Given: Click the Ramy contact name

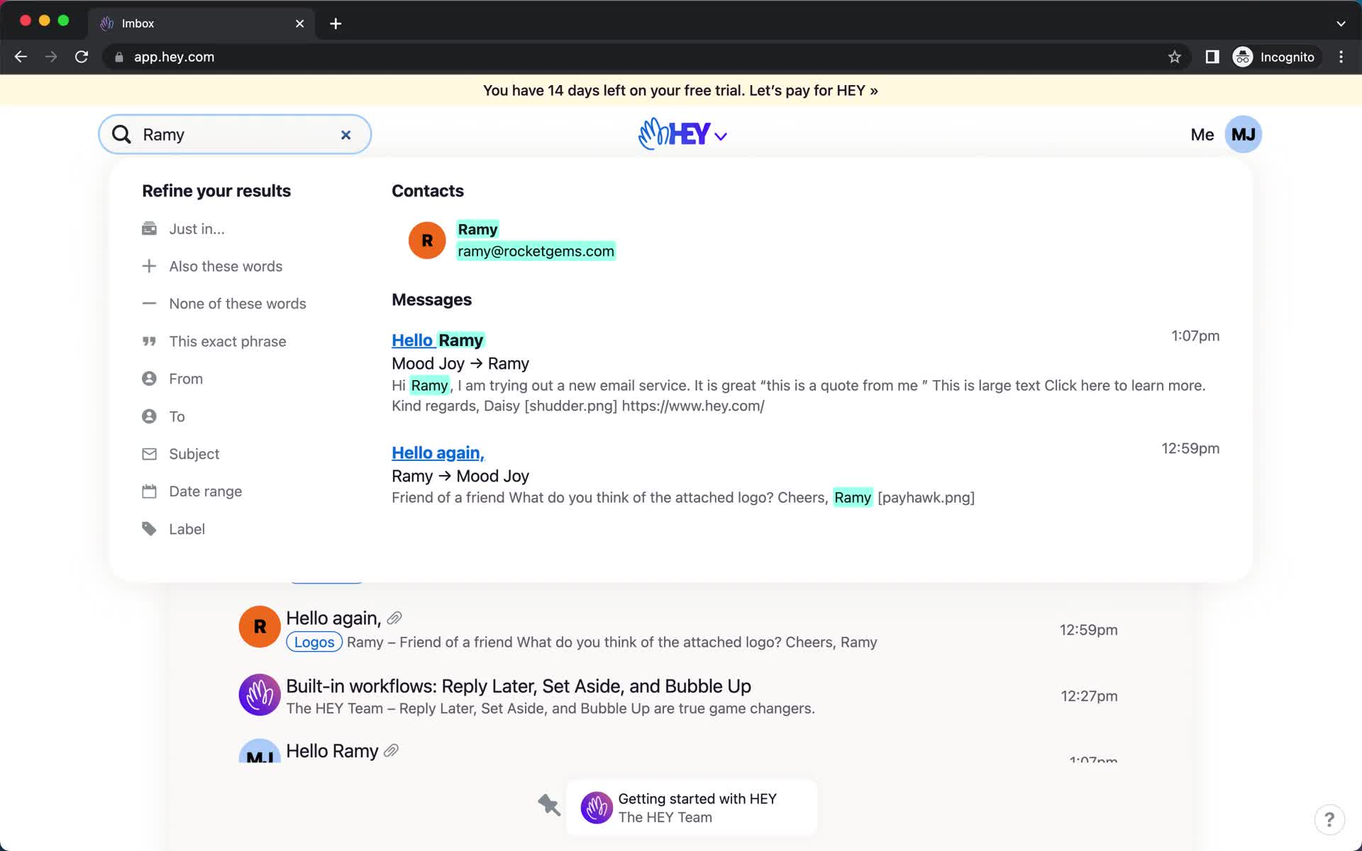Looking at the screenshot, I should (x=477, y=229).
